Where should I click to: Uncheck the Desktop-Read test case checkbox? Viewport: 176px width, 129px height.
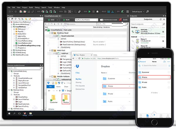pos(52,33)
